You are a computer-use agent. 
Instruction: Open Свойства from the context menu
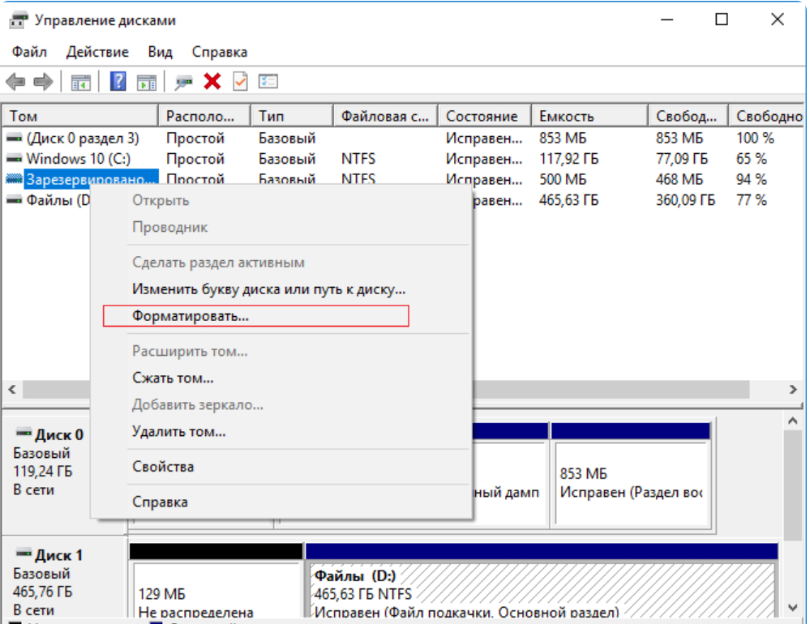click(x=163, y=467)
